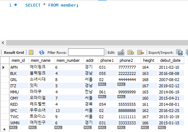The width and height of the screenshot is (188, 132).
Task: Click the SELECT keyword in the query editor
Action: coord(33,5)
